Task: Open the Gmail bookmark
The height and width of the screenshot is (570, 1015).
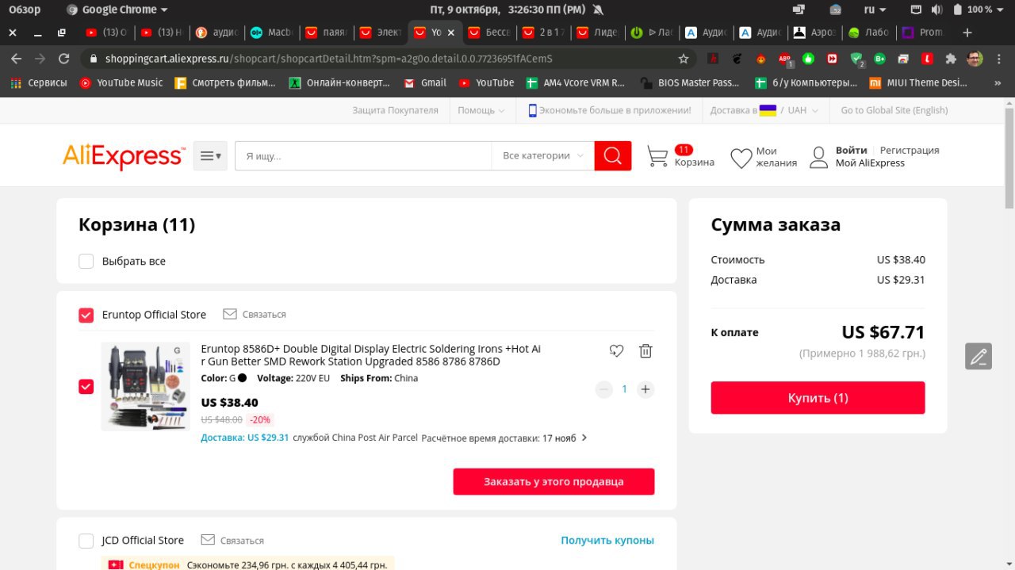Action: point(425,82)
